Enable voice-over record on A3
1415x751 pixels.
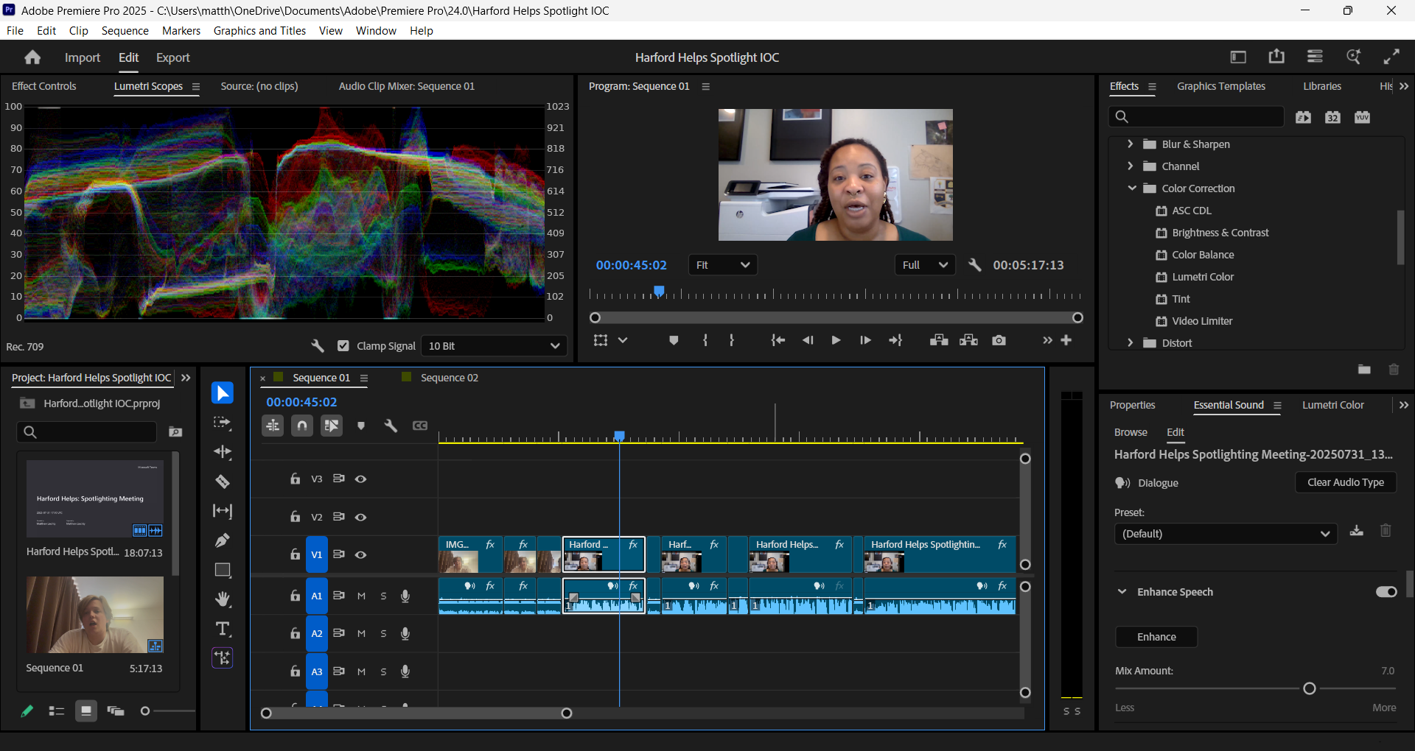(405, 671)
